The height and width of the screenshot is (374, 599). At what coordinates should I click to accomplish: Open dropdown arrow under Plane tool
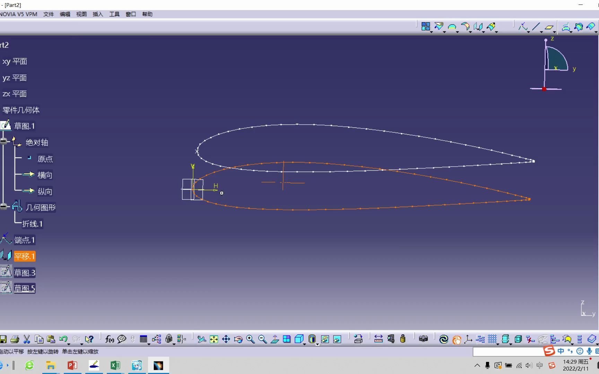[555, 32]
